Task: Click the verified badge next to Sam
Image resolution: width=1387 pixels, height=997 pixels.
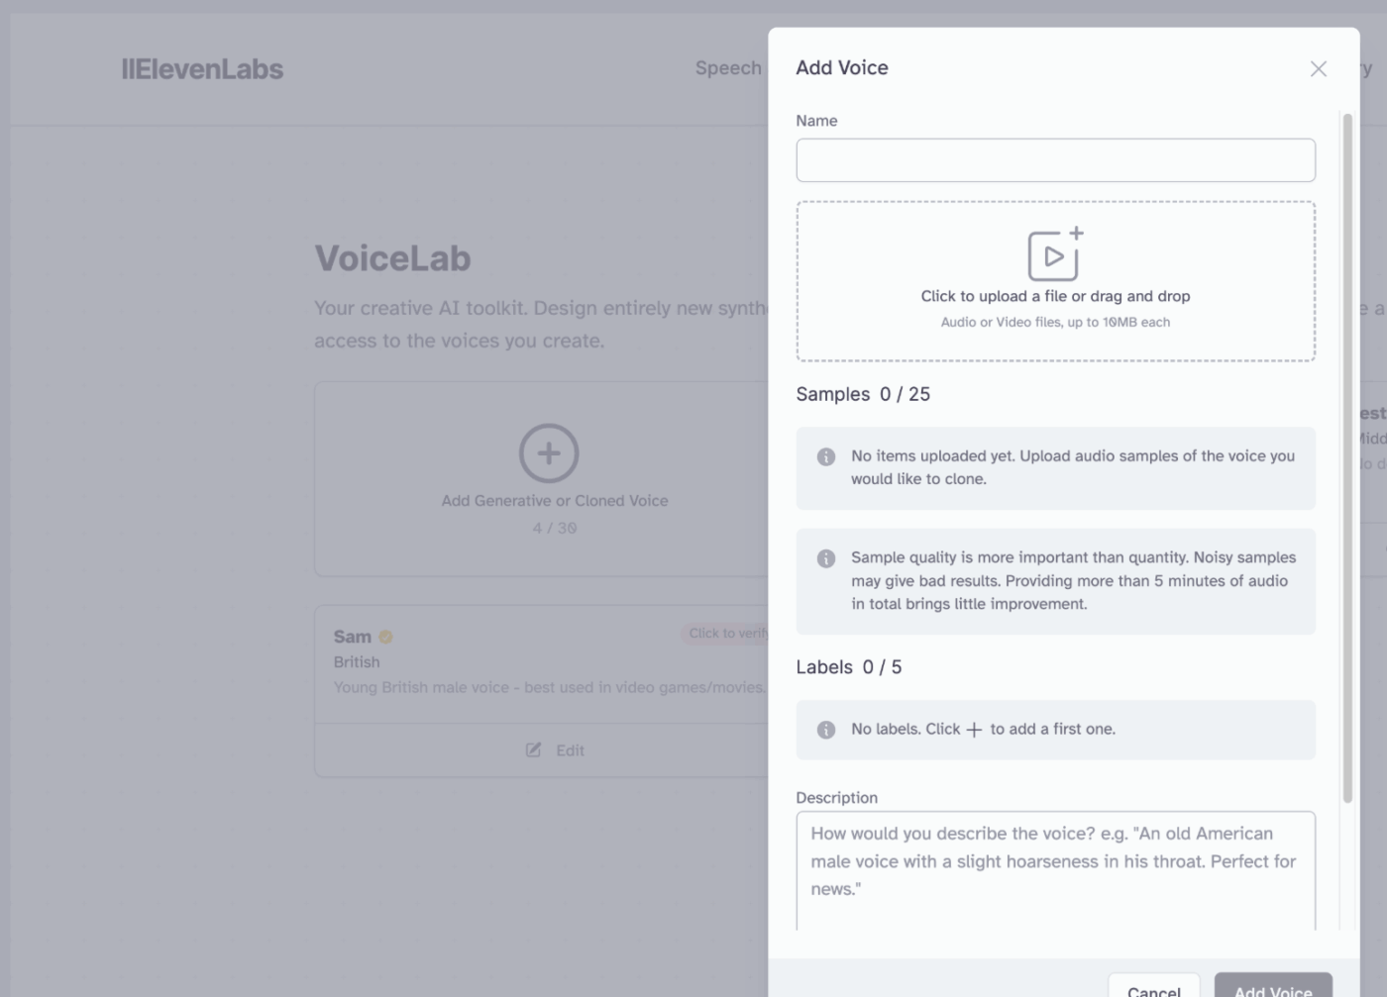Action: coord(385,637)
